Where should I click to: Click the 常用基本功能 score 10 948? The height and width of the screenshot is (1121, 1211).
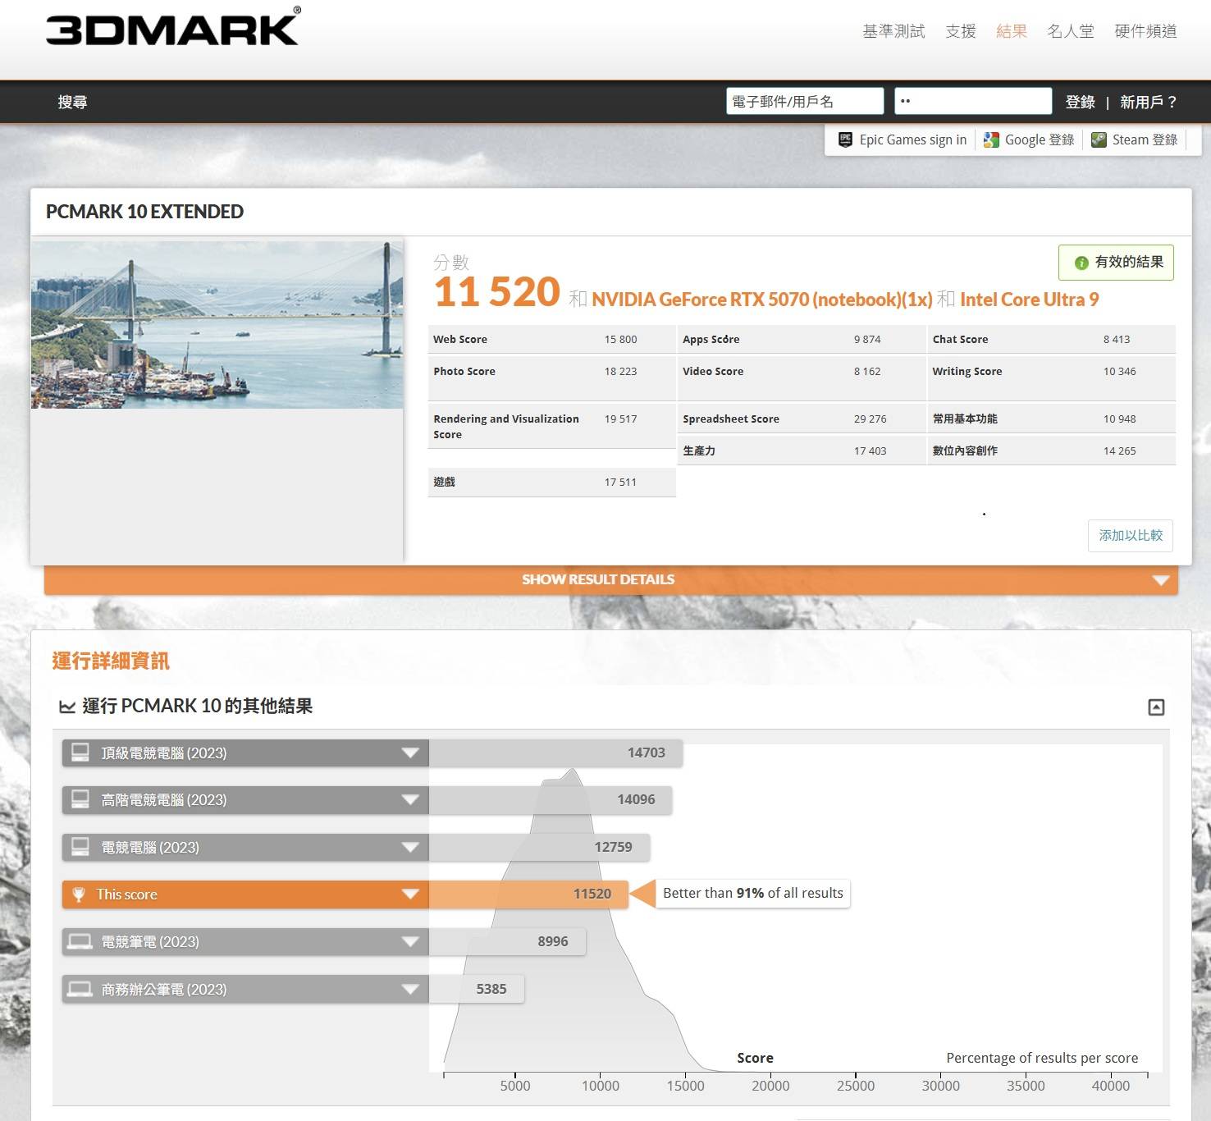pyautogui.click(x=1119, y=419)
